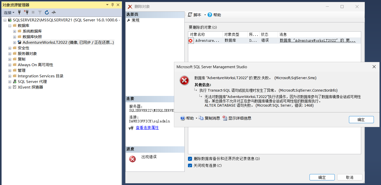This screenshot has height=185, width=381.
Task: Click the 脚本 scroll icon in delete dialog toolbar
Action: [x=190, y=15]
